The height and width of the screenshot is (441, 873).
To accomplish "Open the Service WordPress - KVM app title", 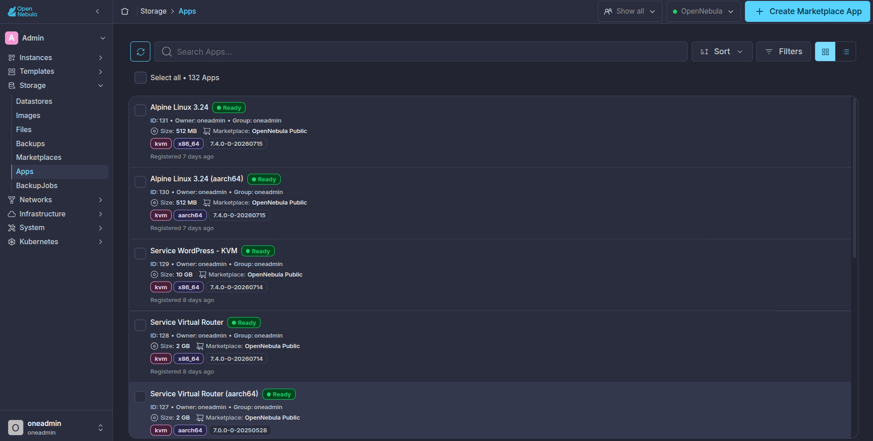I will (194, 251).
